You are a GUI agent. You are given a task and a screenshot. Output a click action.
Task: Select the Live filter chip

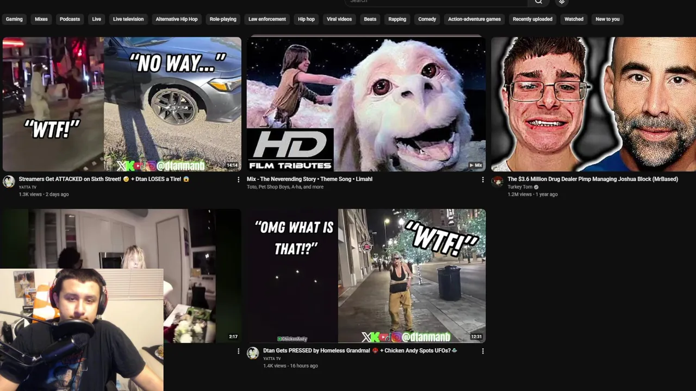tap(96, 19)
